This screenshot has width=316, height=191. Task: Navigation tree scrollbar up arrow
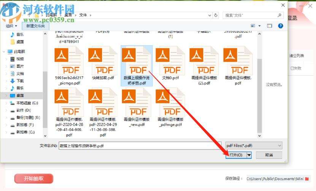(45, 34)
